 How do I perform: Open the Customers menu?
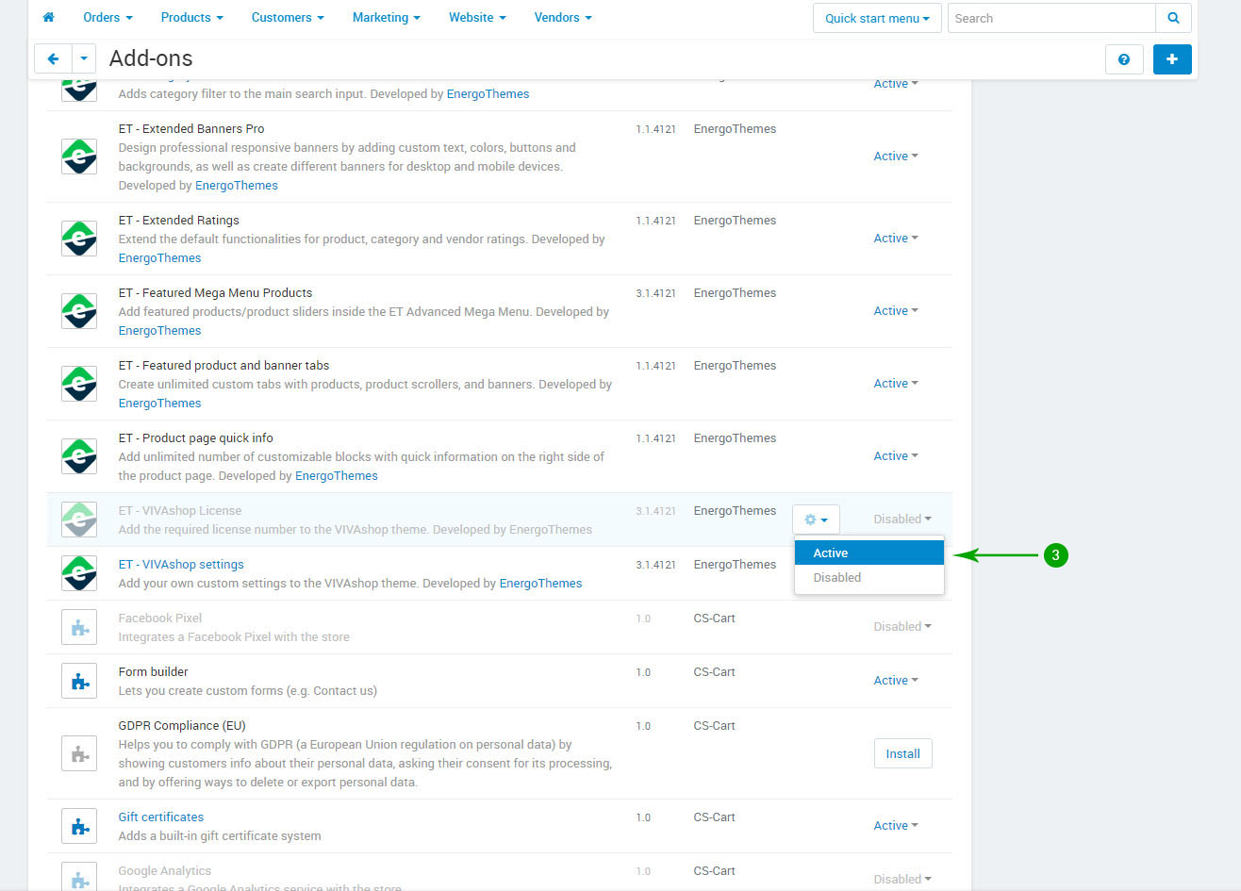click(288, 17)
